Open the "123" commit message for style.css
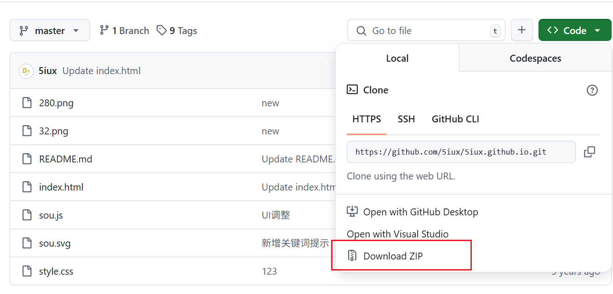Viewport: 613px width, 294px height. tap(269, 271)
